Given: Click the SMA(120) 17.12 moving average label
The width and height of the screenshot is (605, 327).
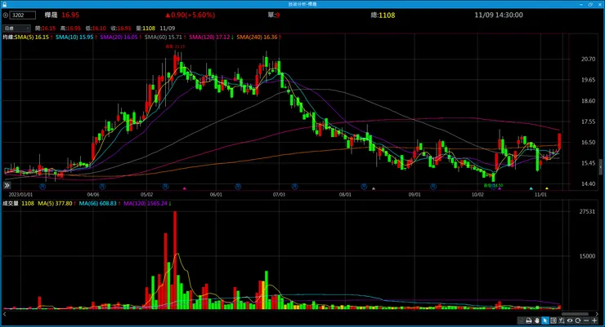Looking at the screenshot, I should (x=209, y=38).
